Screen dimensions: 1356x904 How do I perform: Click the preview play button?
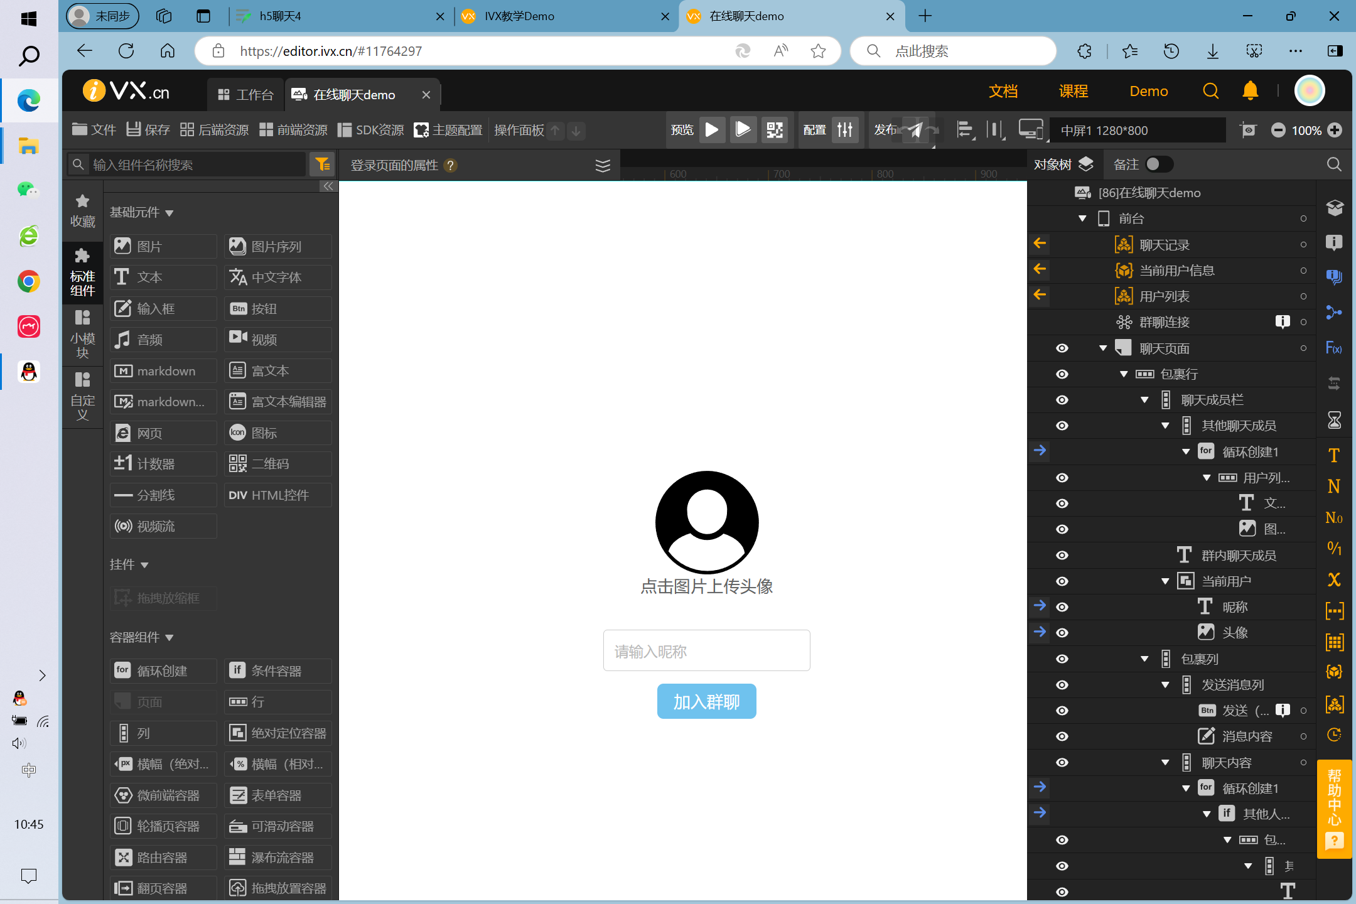click(712, 130)
